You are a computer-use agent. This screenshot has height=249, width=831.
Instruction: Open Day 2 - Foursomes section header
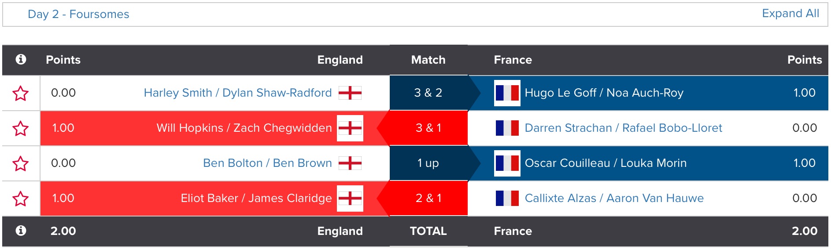(x=78, y=14)
